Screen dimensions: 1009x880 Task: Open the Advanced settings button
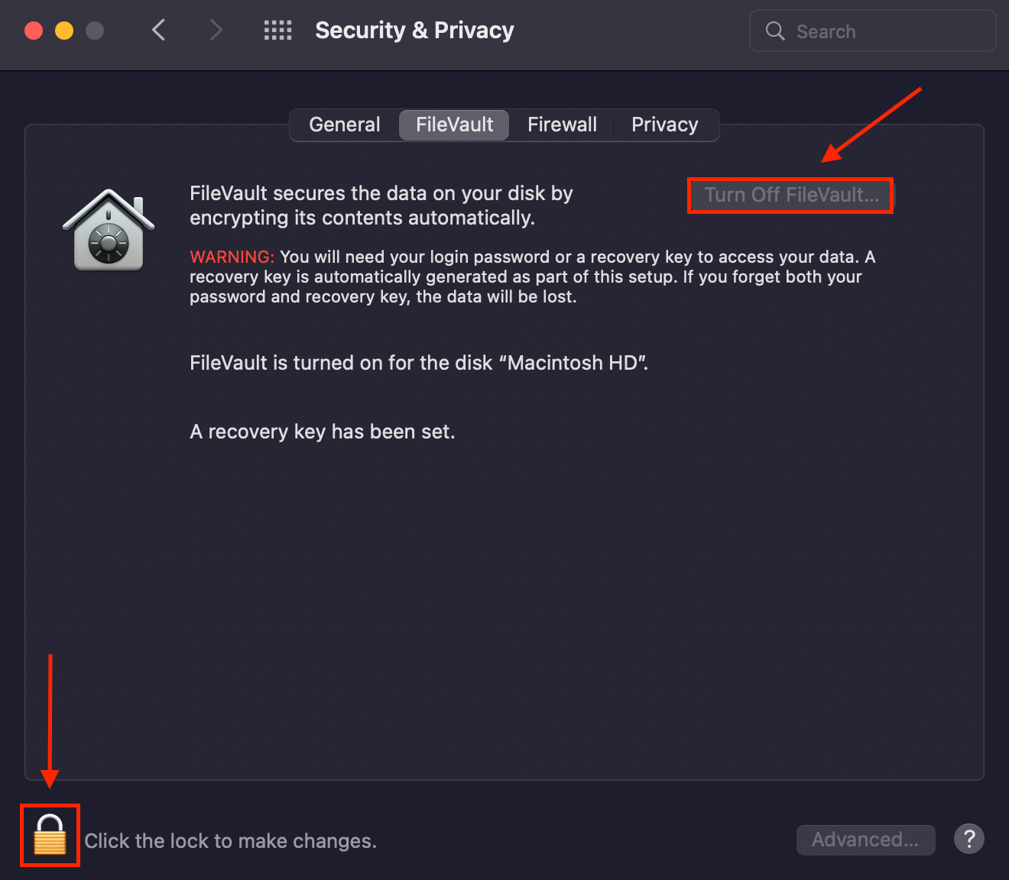(865, 840)
